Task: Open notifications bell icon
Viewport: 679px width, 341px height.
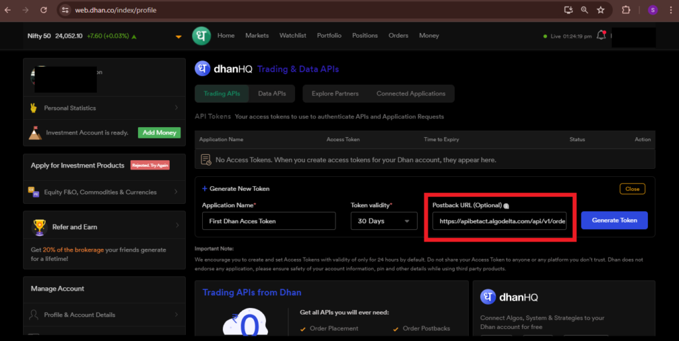Action: point(601,36)
